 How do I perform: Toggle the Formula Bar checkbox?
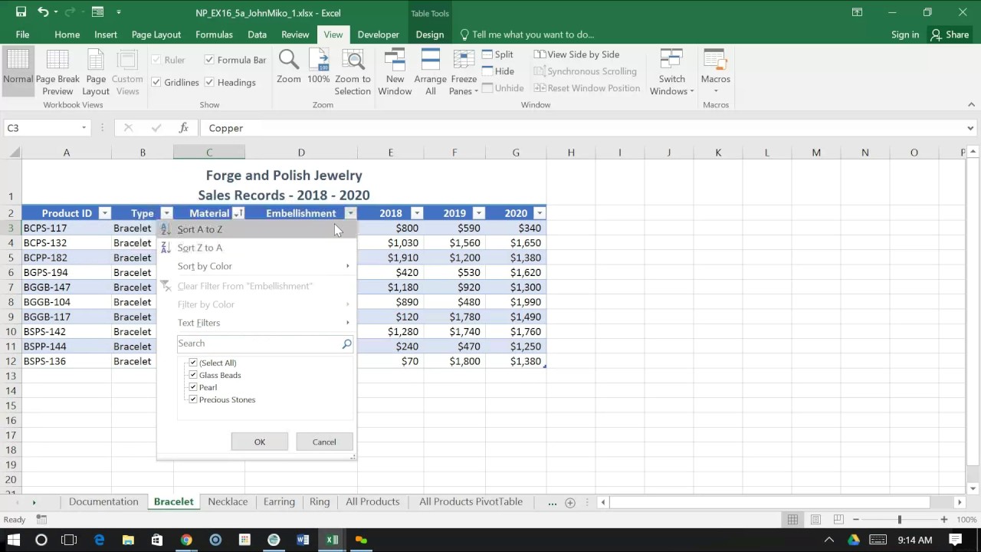click(209, 60)
